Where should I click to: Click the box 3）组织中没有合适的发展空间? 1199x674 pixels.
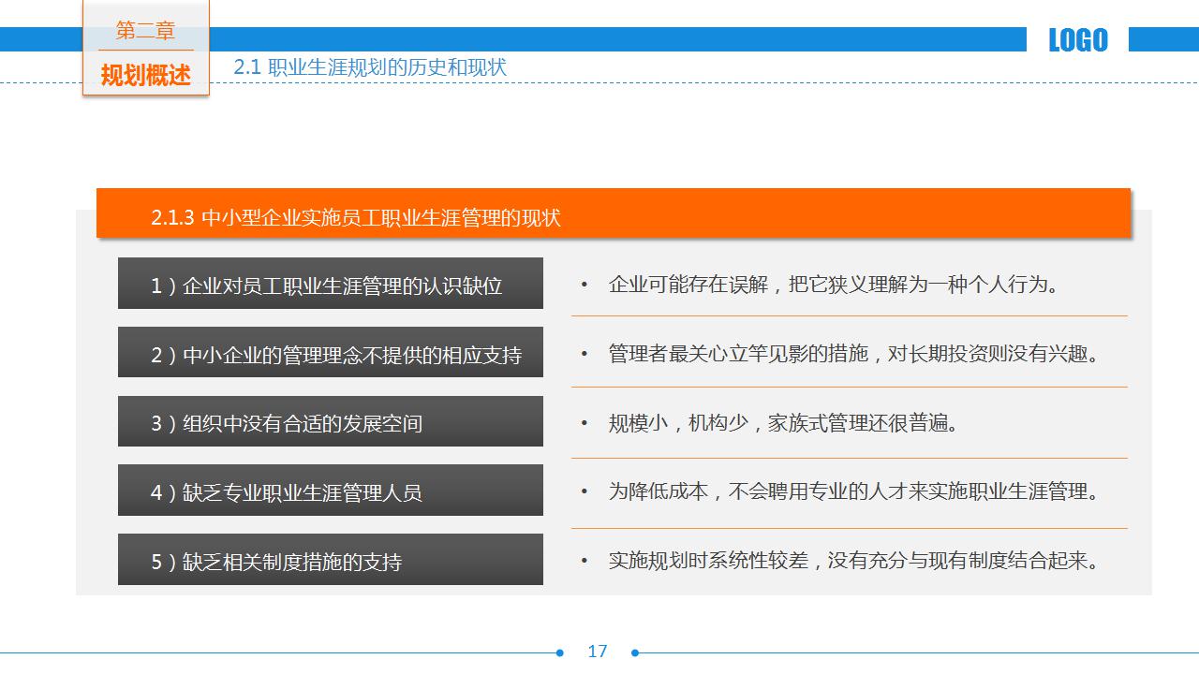coord(330,421)
